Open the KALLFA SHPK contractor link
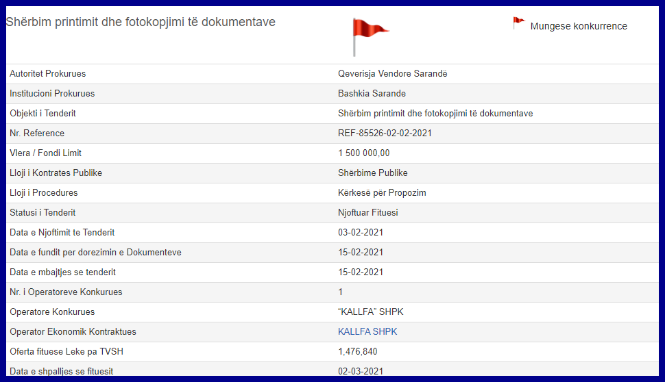Image resolution: width=665 pixels, height=382 pixels. [367, 331]
